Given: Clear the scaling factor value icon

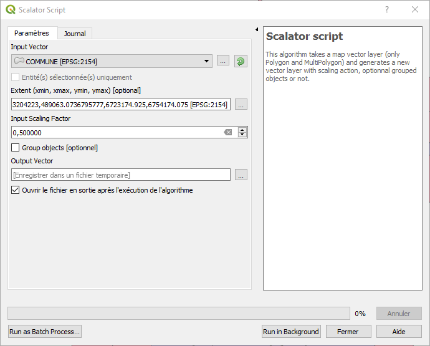Looking at the screenshot, I should 228,133.
